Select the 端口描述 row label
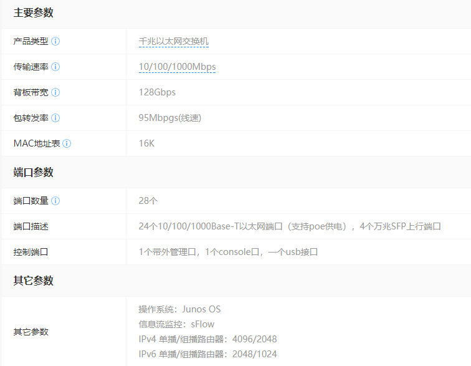471x366 pixels. coord(31,226)
